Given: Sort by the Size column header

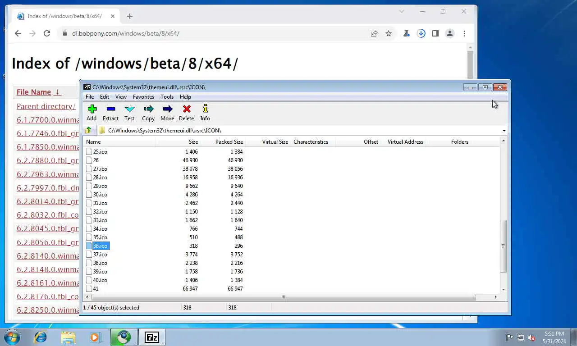Looking at the screenshot, I should click(x=178, y=142).
